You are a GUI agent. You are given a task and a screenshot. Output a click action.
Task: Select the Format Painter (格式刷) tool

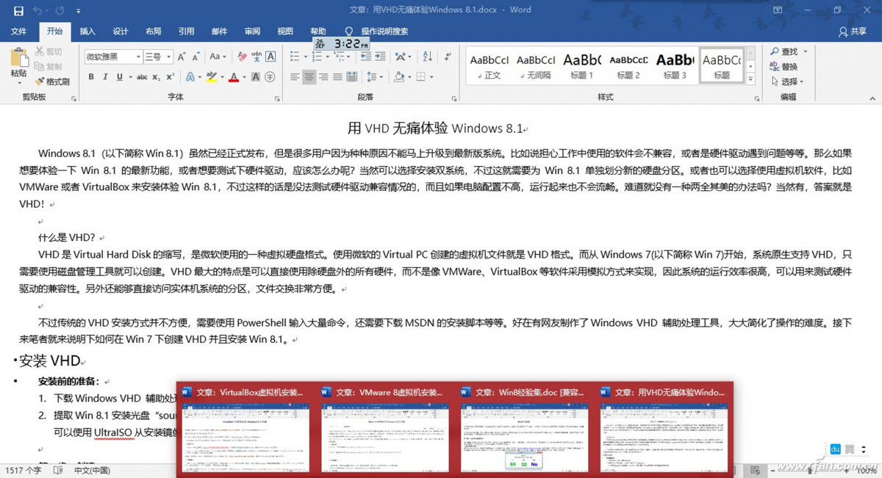click(52, 82)
